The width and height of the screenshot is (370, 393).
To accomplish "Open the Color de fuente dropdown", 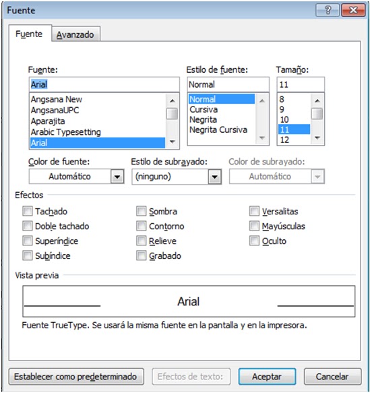I will pos(76,177).
